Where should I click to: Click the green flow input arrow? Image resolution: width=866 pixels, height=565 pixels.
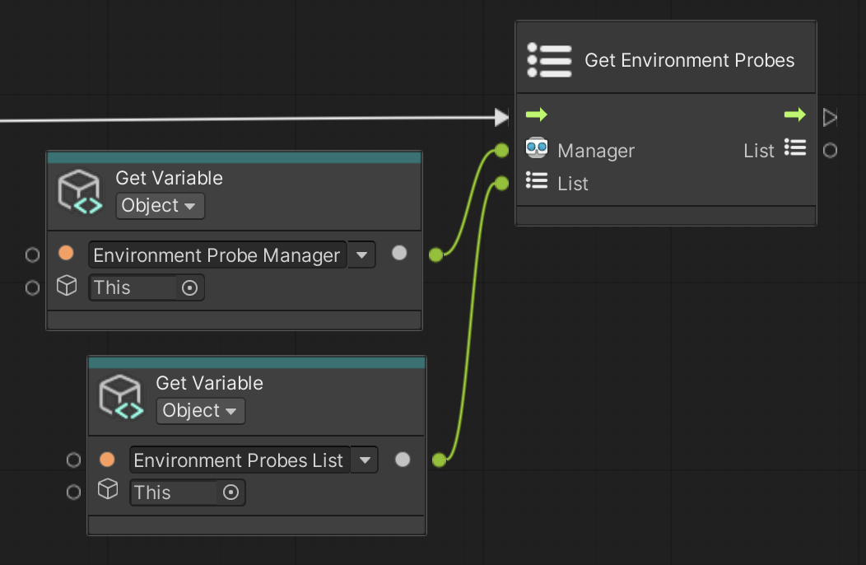[x=536, y=115]
